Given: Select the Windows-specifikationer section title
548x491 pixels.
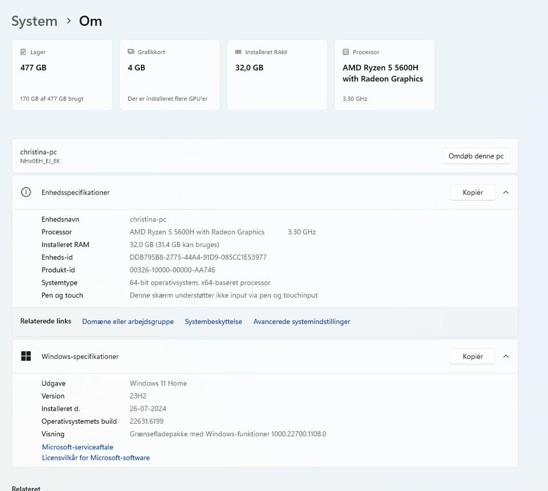Looking at the screenshot, I should point(80,356).
